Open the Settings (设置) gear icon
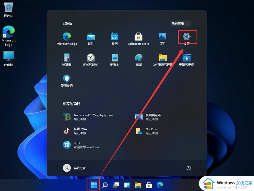The width and height of the screenshot is (254, 191). [x=186, y=37]
